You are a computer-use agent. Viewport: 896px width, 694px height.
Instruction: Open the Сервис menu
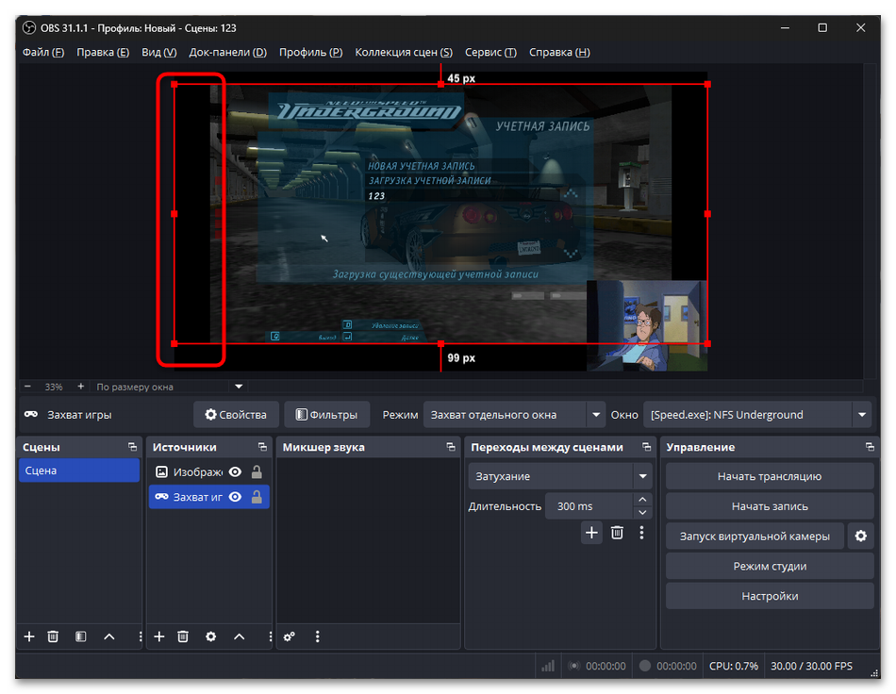tap(490, 52)
